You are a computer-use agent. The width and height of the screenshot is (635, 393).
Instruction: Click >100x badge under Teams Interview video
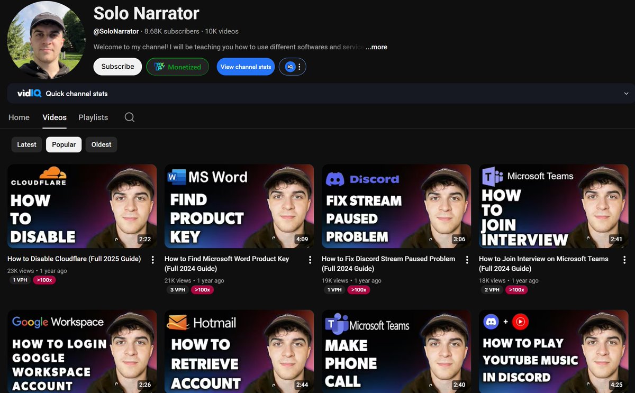point(516,290)
